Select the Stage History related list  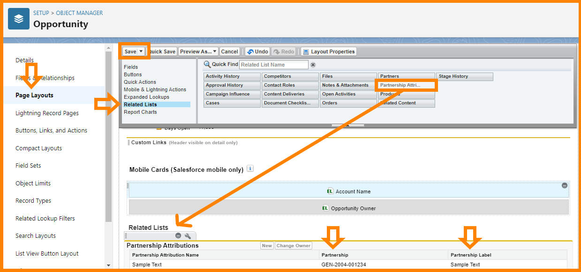465,76
